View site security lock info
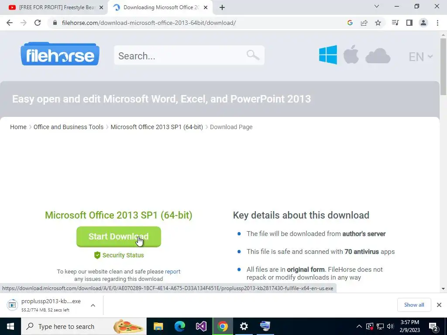Image resolution: width=447 pixels, height=335 pixels. (55, 23)
